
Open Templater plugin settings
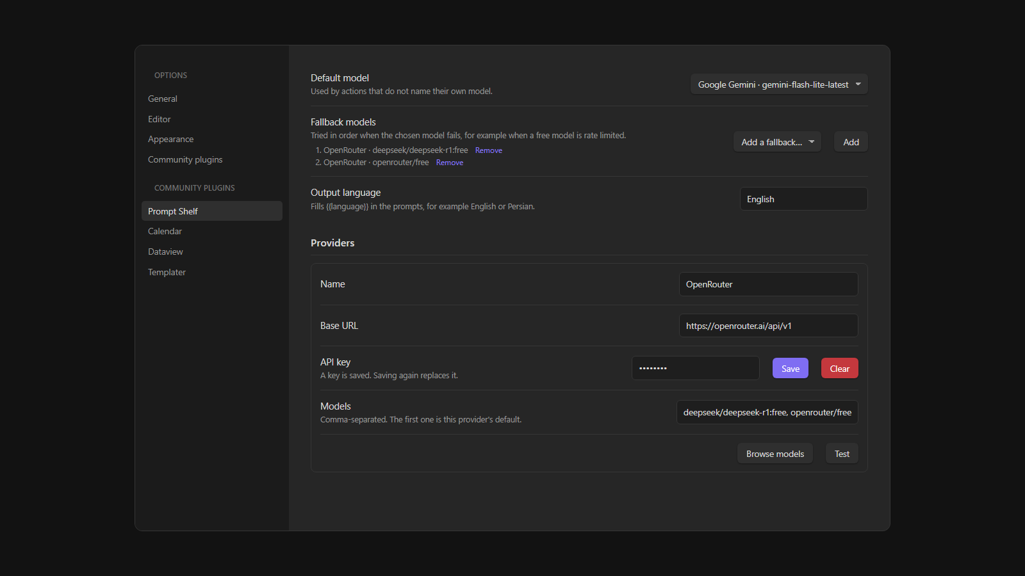point(212,272)
